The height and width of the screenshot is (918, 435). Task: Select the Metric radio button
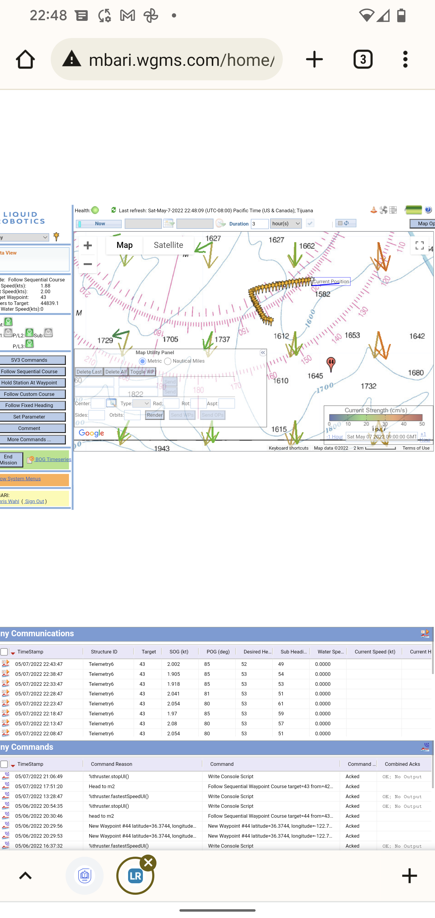142,361
